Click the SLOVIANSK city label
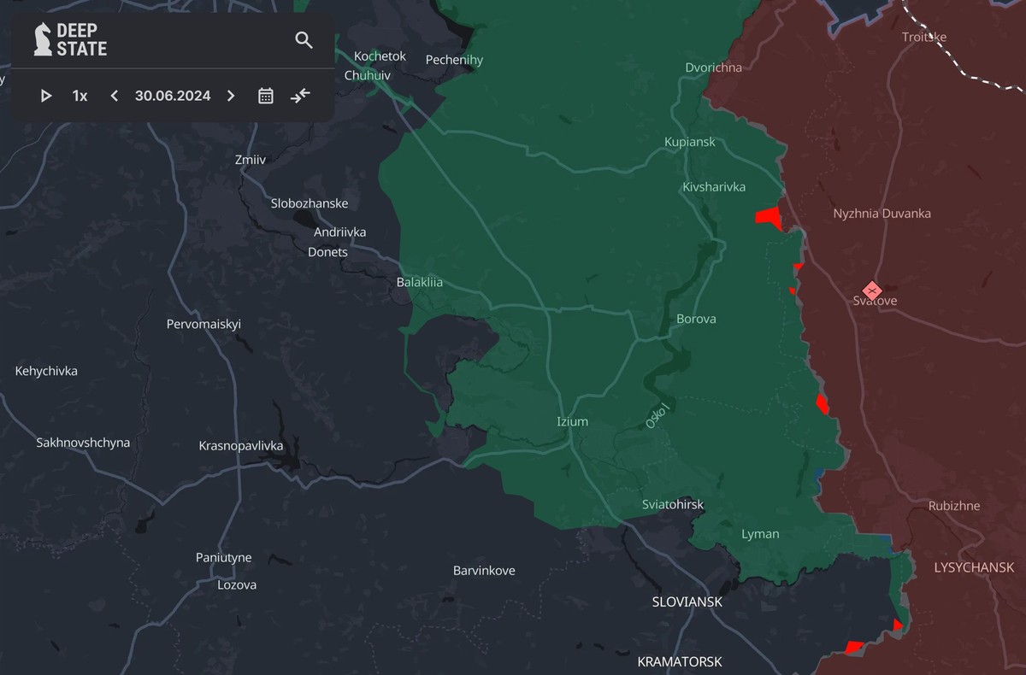The height and width of the screenshot is (675, 1026). click(687, 602)
